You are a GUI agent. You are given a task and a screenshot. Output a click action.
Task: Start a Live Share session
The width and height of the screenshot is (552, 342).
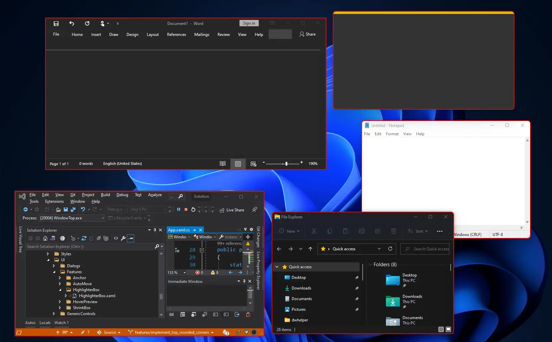tap(232, 210)
